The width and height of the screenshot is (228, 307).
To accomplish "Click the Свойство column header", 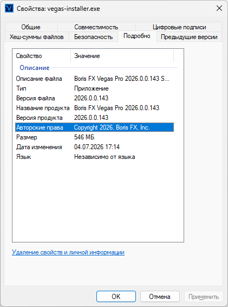I will 41,56.
